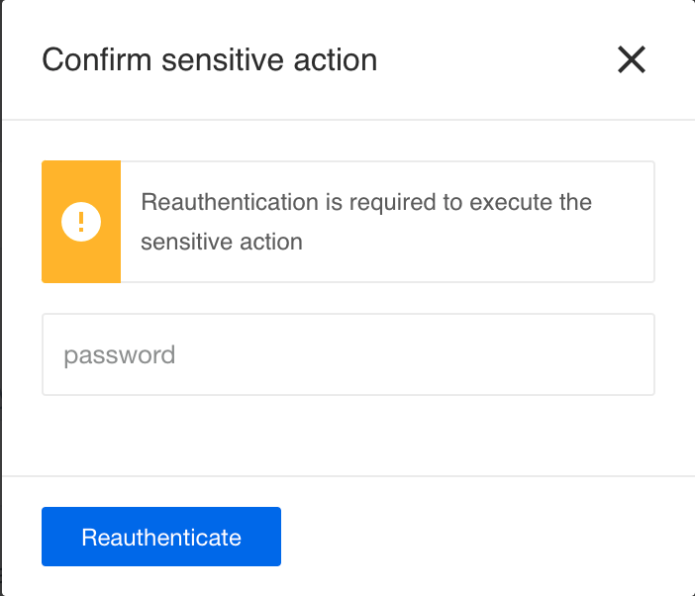This screenshot has height=596, width=695.
Task: Click the warning banner box
Action: pyautogui.click(x=347, y=222)
